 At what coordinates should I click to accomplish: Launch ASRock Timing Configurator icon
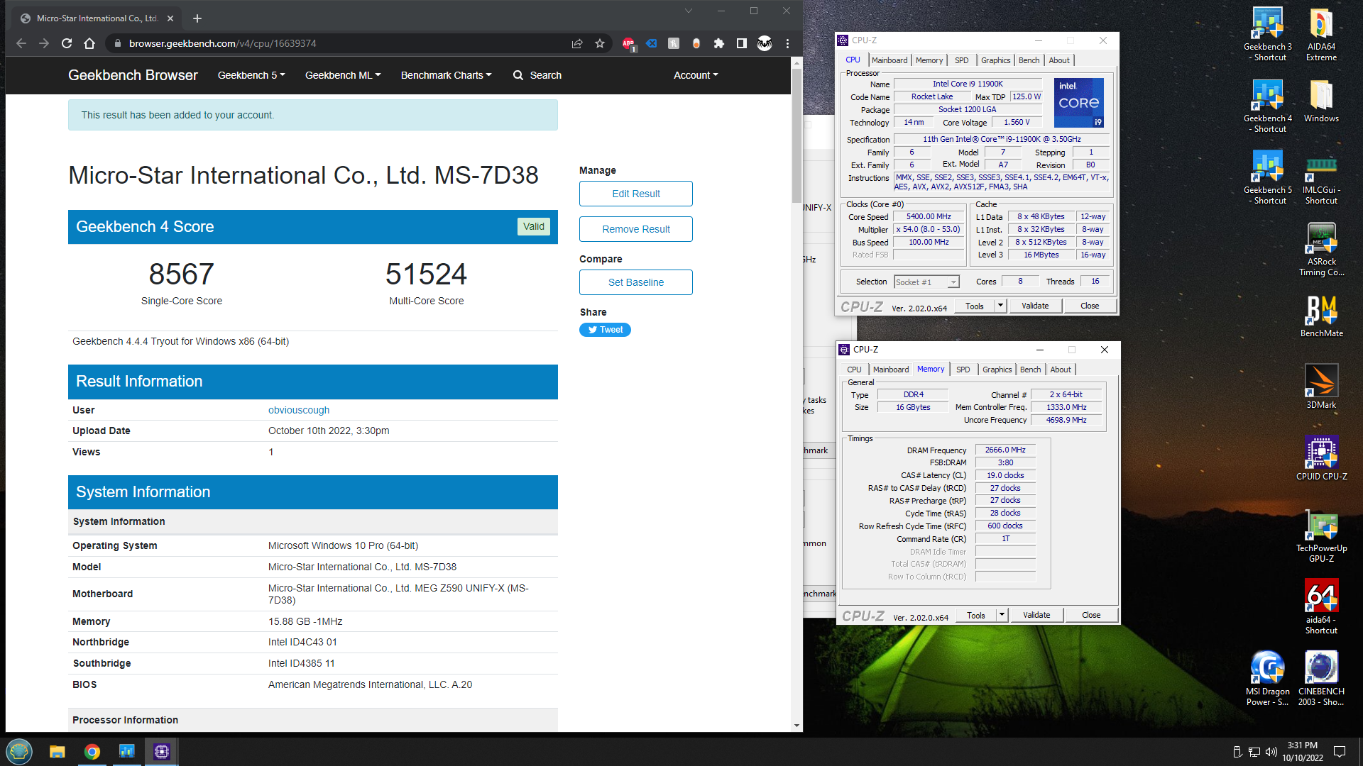coord(1321,249)
